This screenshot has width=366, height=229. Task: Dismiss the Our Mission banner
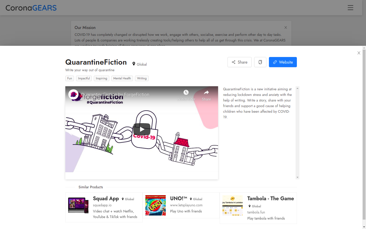coord(286,27)
